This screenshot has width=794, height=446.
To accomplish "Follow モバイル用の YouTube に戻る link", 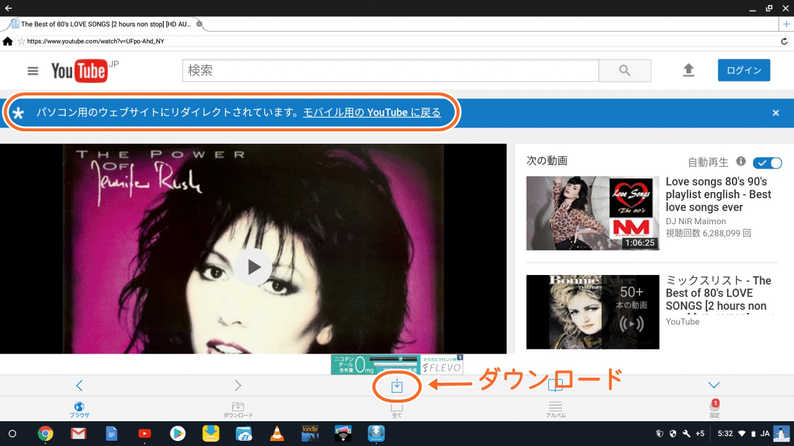I will [372, 112].
